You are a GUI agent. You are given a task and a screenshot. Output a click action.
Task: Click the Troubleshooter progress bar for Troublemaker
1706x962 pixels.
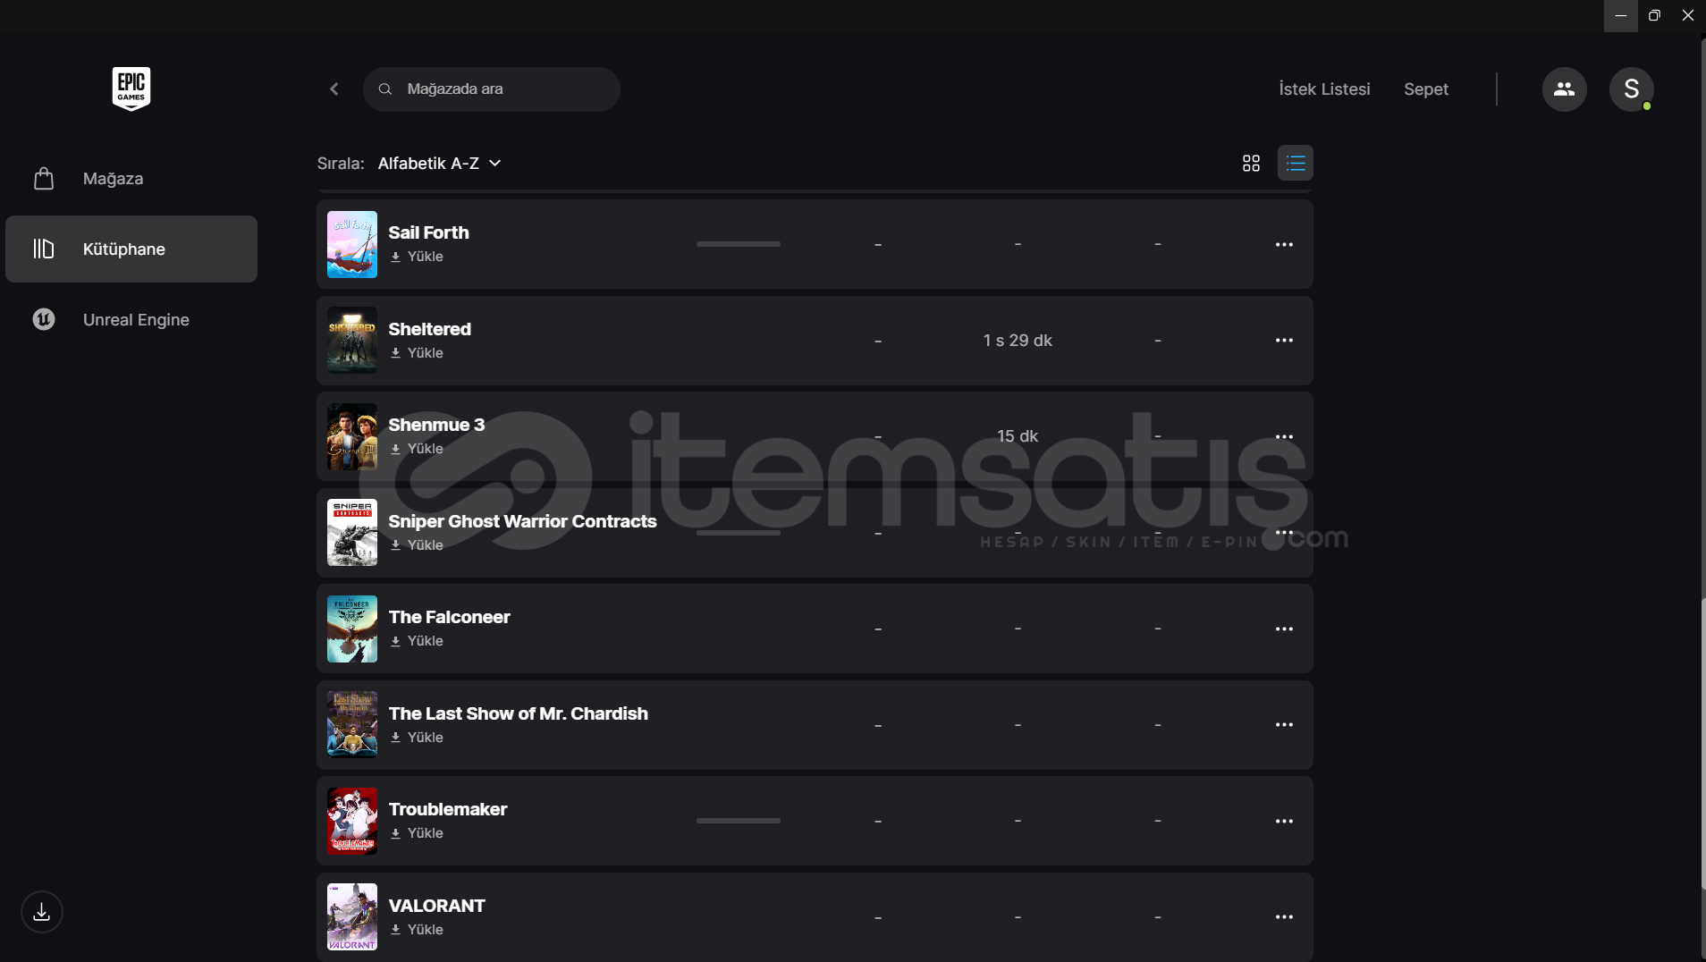tap(739, 821)
